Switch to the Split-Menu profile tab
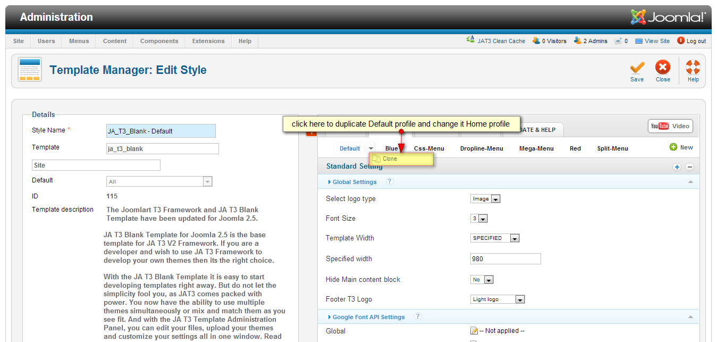The width and height of the screenshot is (717, 342). coord(612,148)
